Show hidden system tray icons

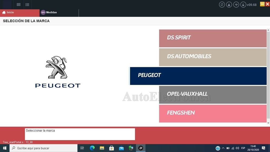pyautogui.click(x=223, y=148)
